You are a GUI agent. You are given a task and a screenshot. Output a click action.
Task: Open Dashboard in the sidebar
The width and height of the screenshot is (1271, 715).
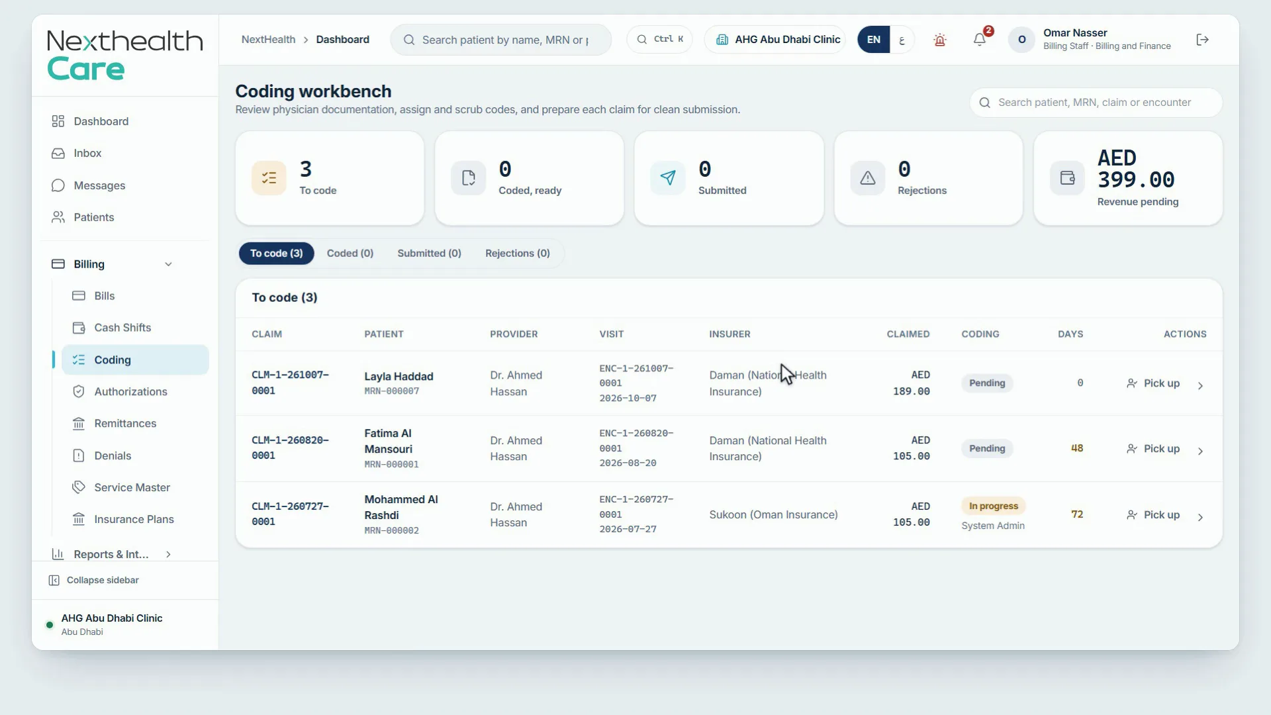pyautogui.click(x=126, y=121)
